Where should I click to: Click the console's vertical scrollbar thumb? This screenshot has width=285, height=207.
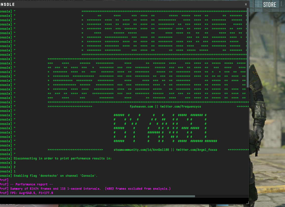coord(248,48)
